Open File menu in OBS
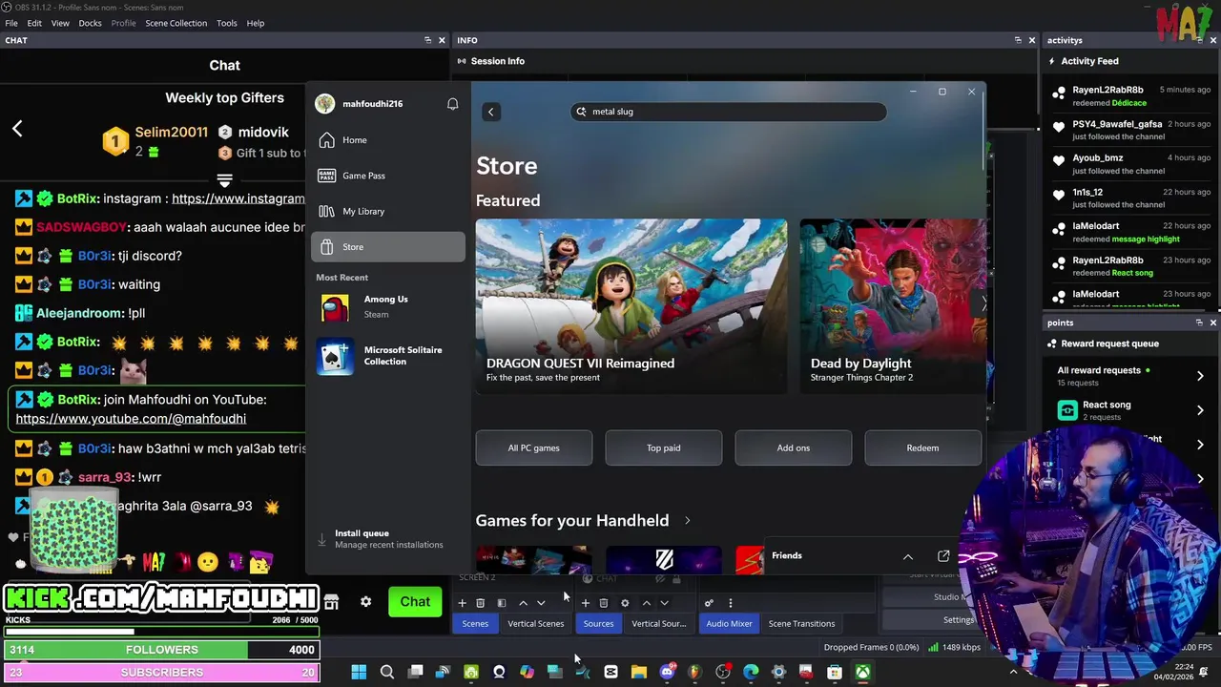1221x687 pixels. 11,23
